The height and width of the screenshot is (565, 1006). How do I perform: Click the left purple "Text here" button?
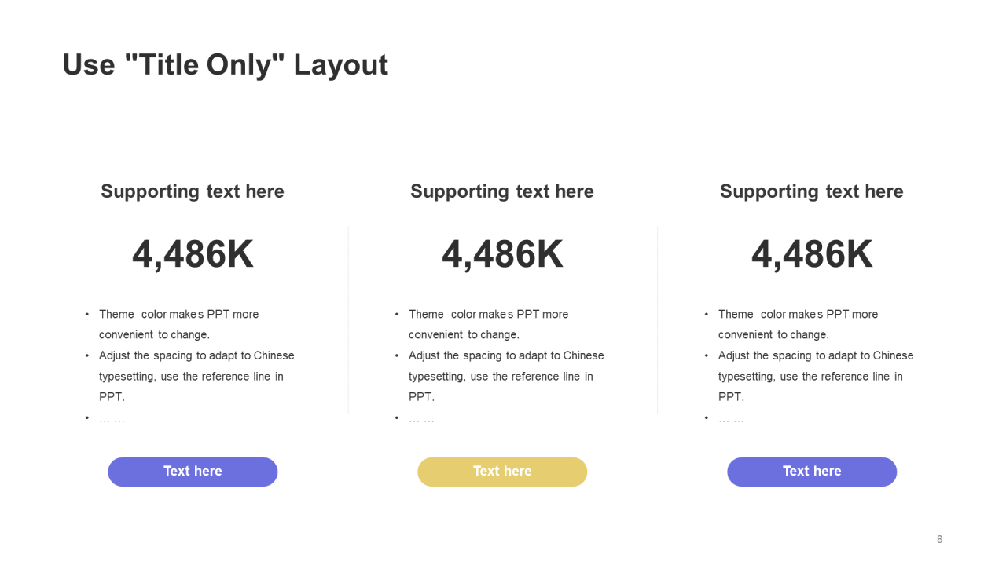(193, 472)
